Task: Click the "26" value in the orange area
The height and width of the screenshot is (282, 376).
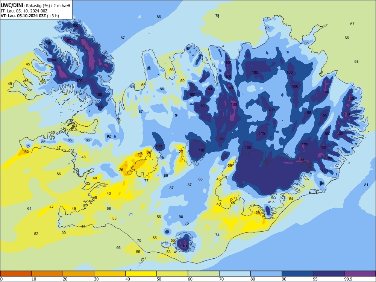Action: point(121,170)
